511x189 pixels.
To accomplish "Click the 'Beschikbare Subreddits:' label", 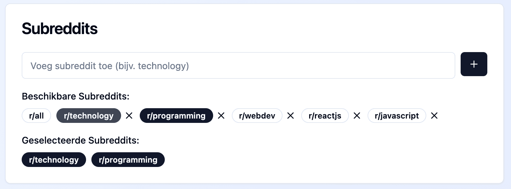I will coord(75,97).
